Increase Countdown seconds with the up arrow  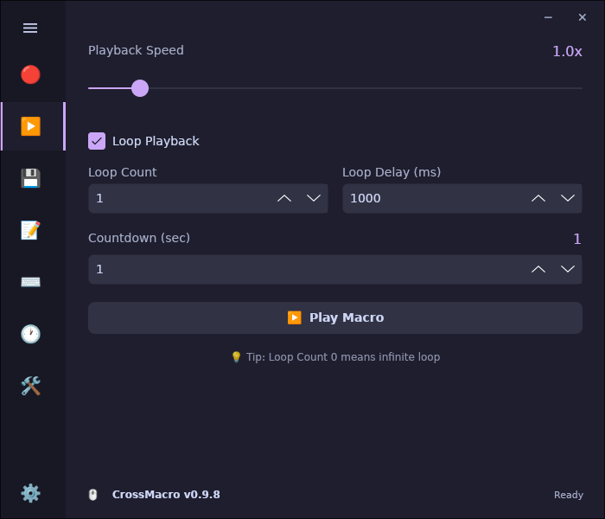(538, 269)
